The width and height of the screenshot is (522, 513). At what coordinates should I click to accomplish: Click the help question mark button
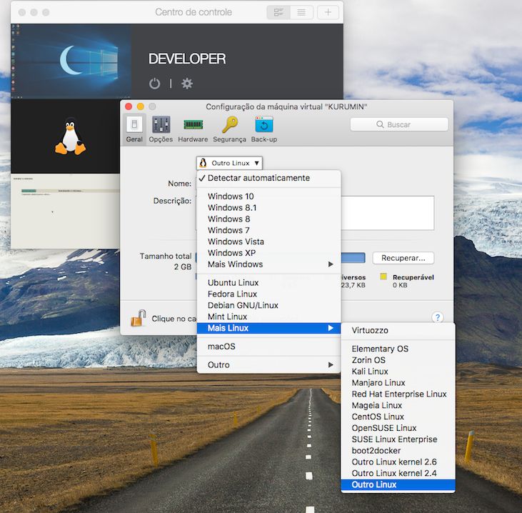point(438,317)
